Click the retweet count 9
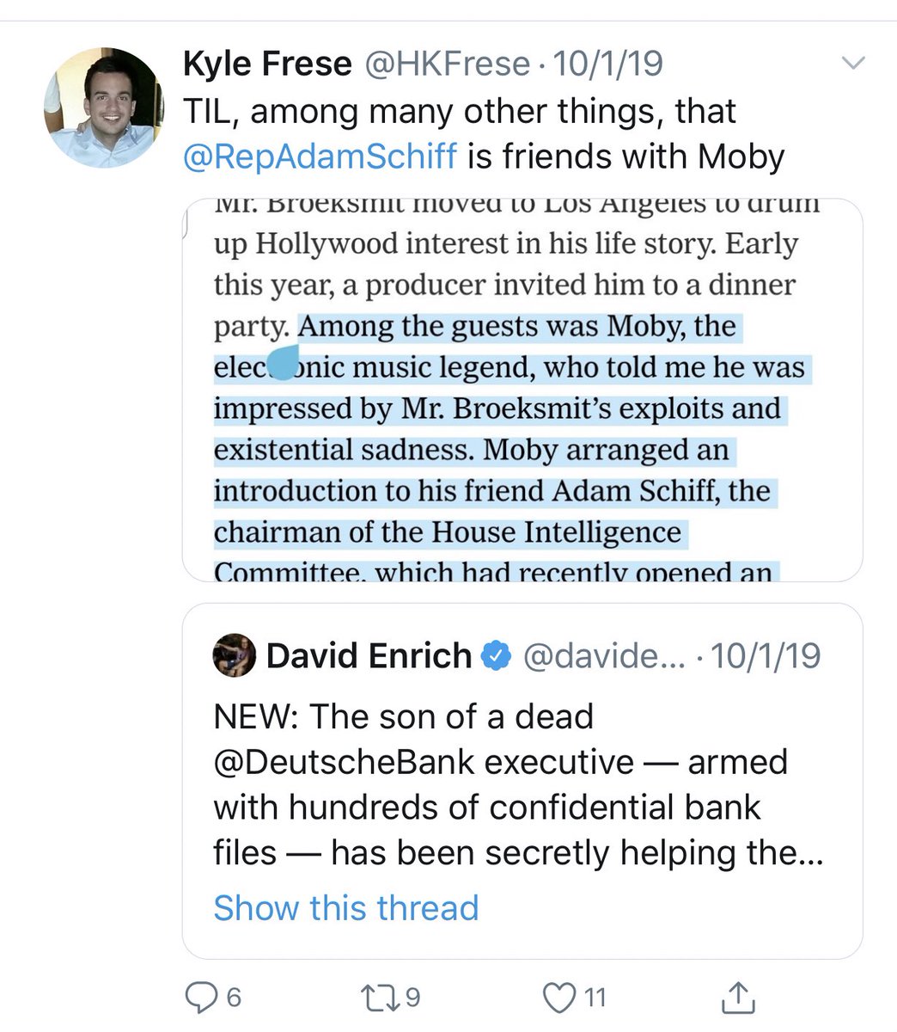Image resolution: width=897 pixels, height=1032 pixels. [x=412, y=997]
